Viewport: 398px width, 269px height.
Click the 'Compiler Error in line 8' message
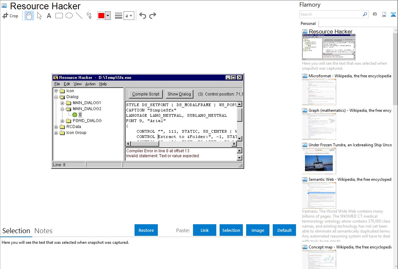157,151
